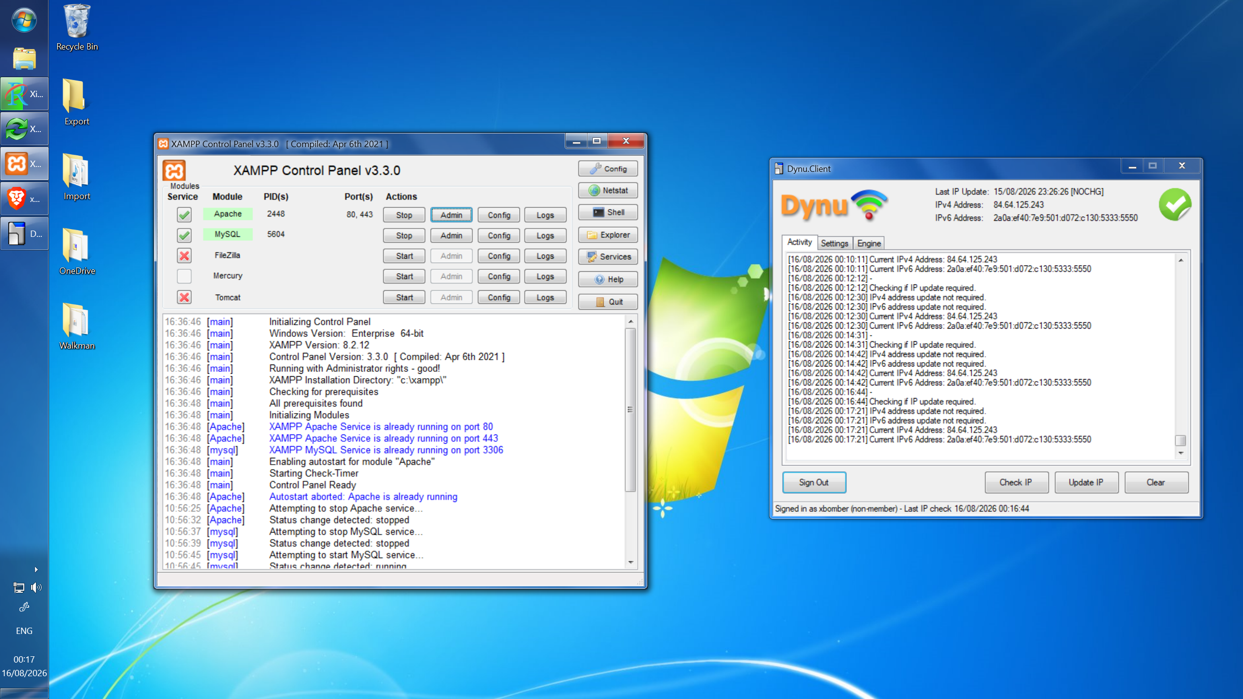Start the Tomcat module

point(404,298)
